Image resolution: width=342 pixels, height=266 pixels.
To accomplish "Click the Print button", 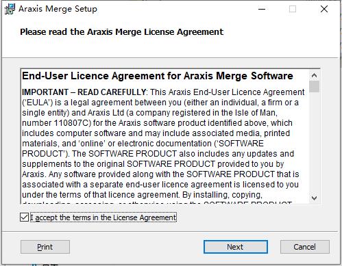I will [x=45, y=247].
